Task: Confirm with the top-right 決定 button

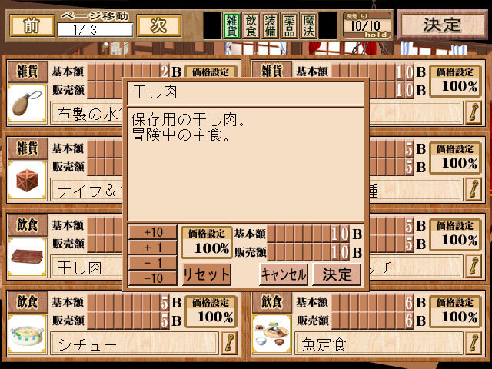Action: [x=443, y=25]
